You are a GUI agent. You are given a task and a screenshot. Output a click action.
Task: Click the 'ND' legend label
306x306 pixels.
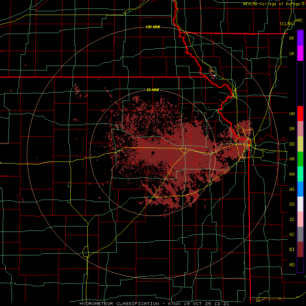point(292,265)
